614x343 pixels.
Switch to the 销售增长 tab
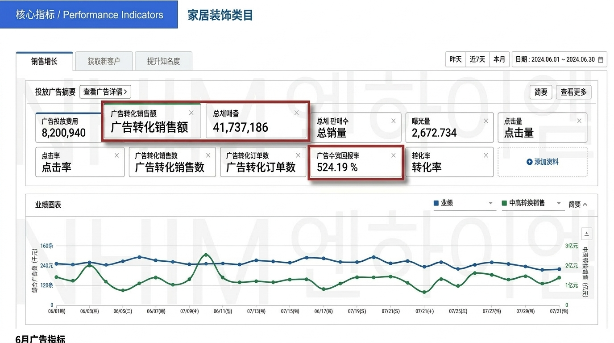tap(44, 61)
